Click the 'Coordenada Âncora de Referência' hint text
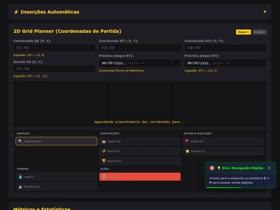 121,71
